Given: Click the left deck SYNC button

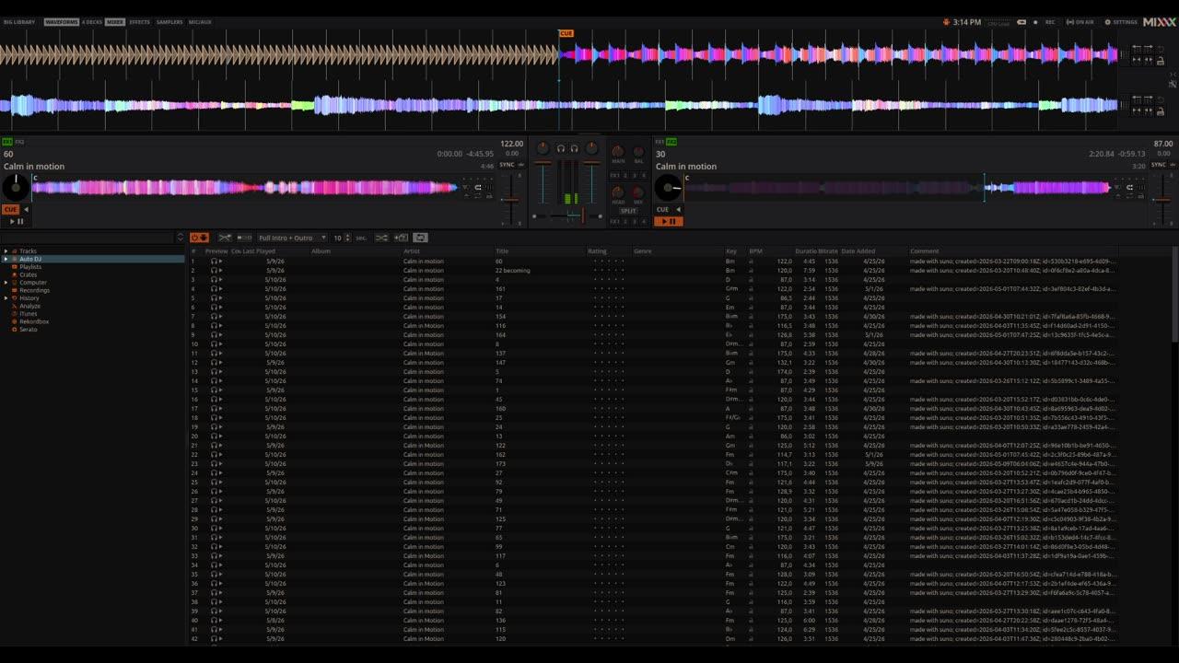Looking at the screenshot, I should coord(507,165).
